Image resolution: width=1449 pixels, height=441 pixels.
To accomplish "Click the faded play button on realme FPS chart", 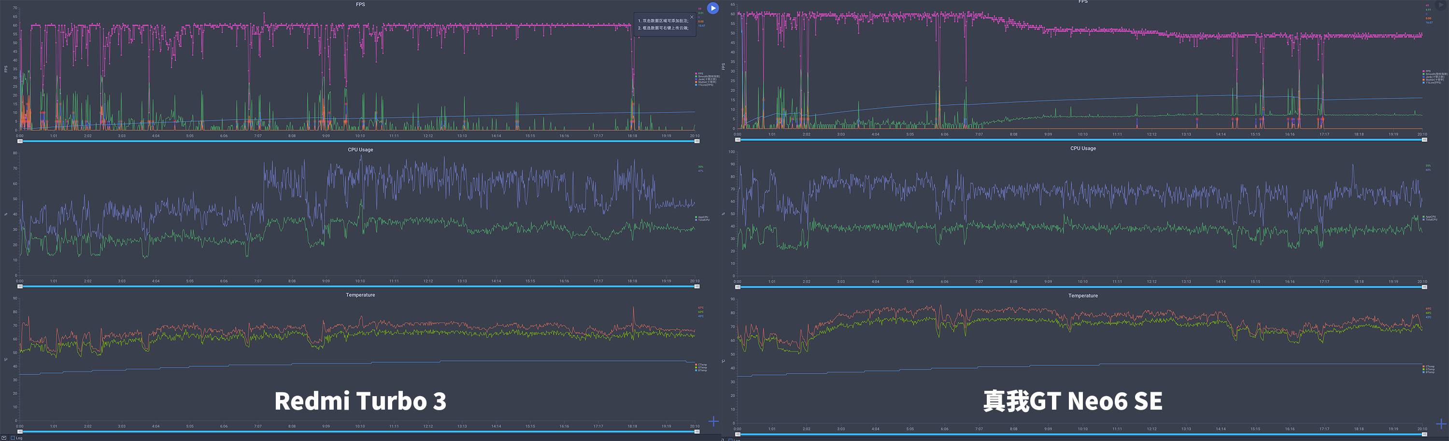I will pyautogui.click(x=1441, y=4).
